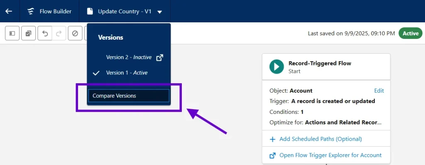Image resolution: width=425 pixels, height=165 pixels.
Task: Click the Record-Triggered Flow title text
Action: point(320,63)
